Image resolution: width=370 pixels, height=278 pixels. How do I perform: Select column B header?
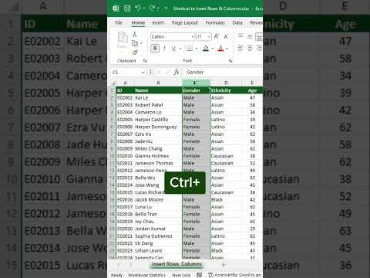coord(158,83)
